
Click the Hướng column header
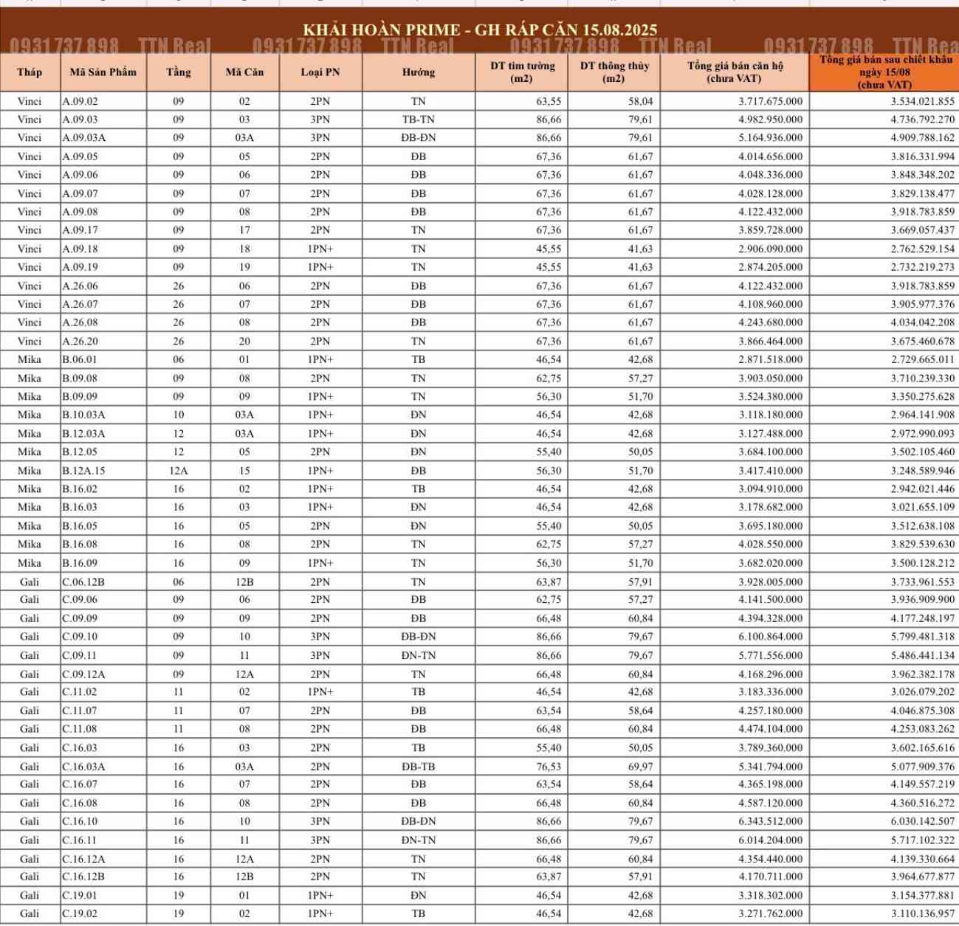[419, 72]
